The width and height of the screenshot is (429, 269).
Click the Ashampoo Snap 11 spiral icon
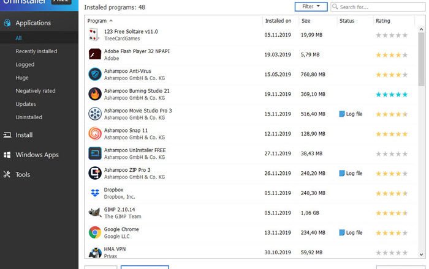point(94,133)
